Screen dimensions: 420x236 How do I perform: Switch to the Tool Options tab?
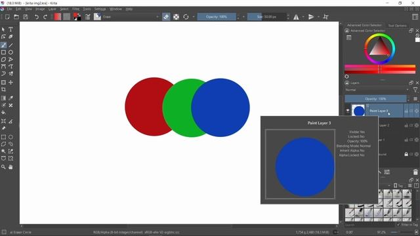click(x=397, y=26)
